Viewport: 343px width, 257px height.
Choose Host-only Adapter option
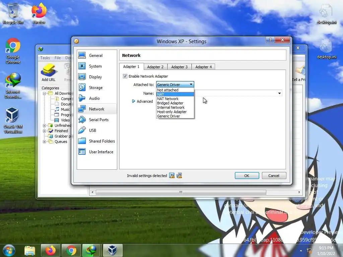tap(175, 112)
